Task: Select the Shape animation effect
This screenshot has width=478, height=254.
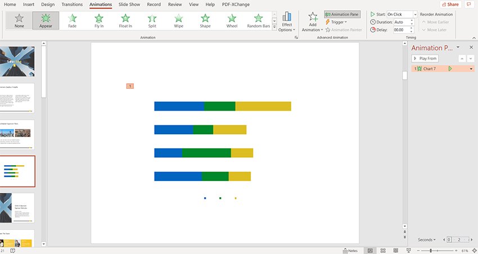Action: [205, 21]
